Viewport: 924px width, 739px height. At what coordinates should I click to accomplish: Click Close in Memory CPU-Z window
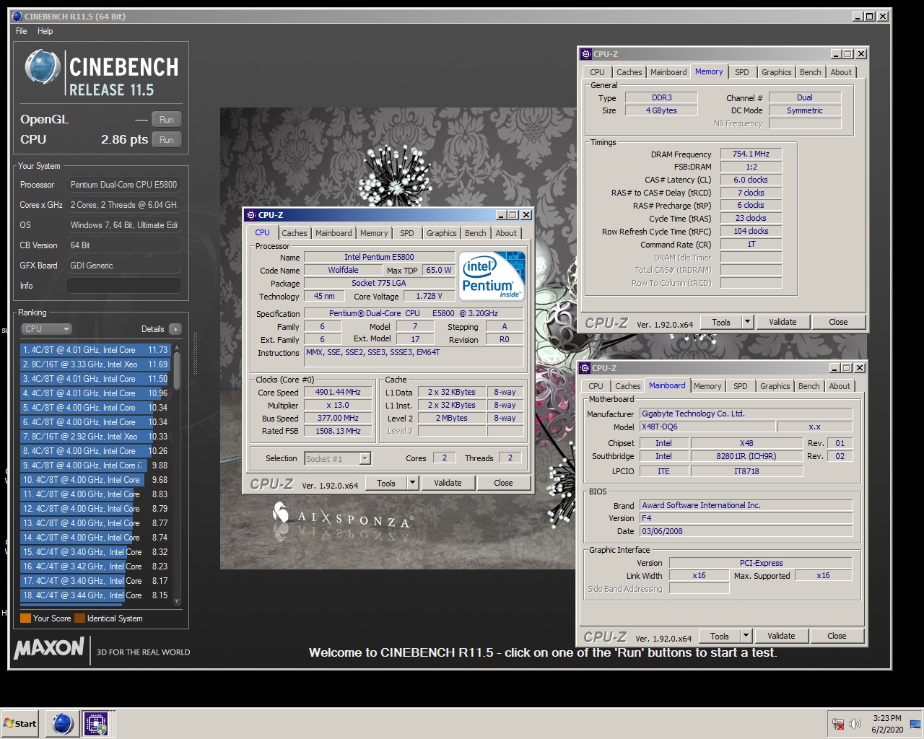838,322
